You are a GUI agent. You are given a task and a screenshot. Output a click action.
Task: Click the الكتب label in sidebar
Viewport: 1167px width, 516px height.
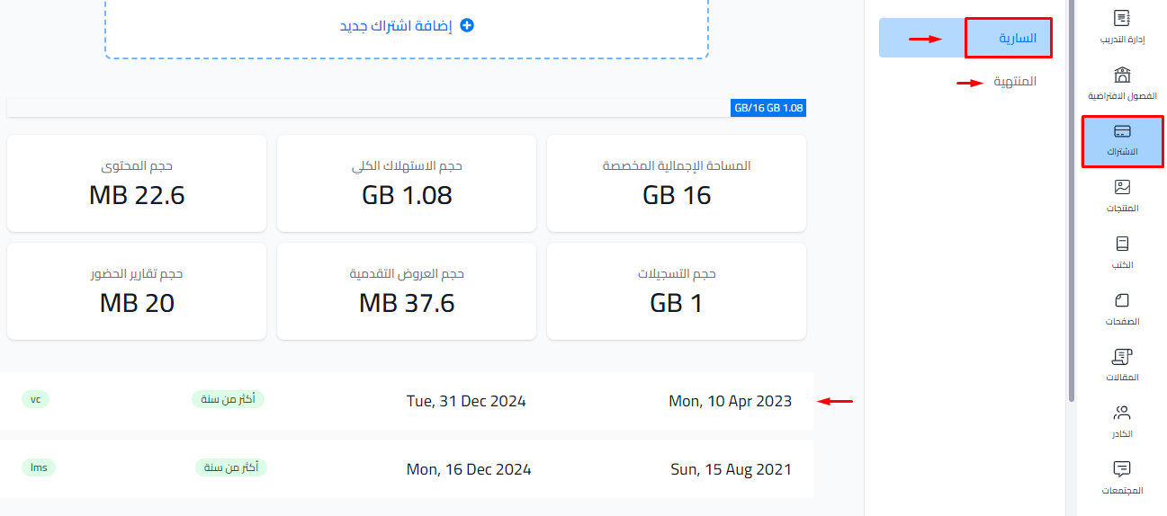pyautogui.click(x=1121, y=265)
